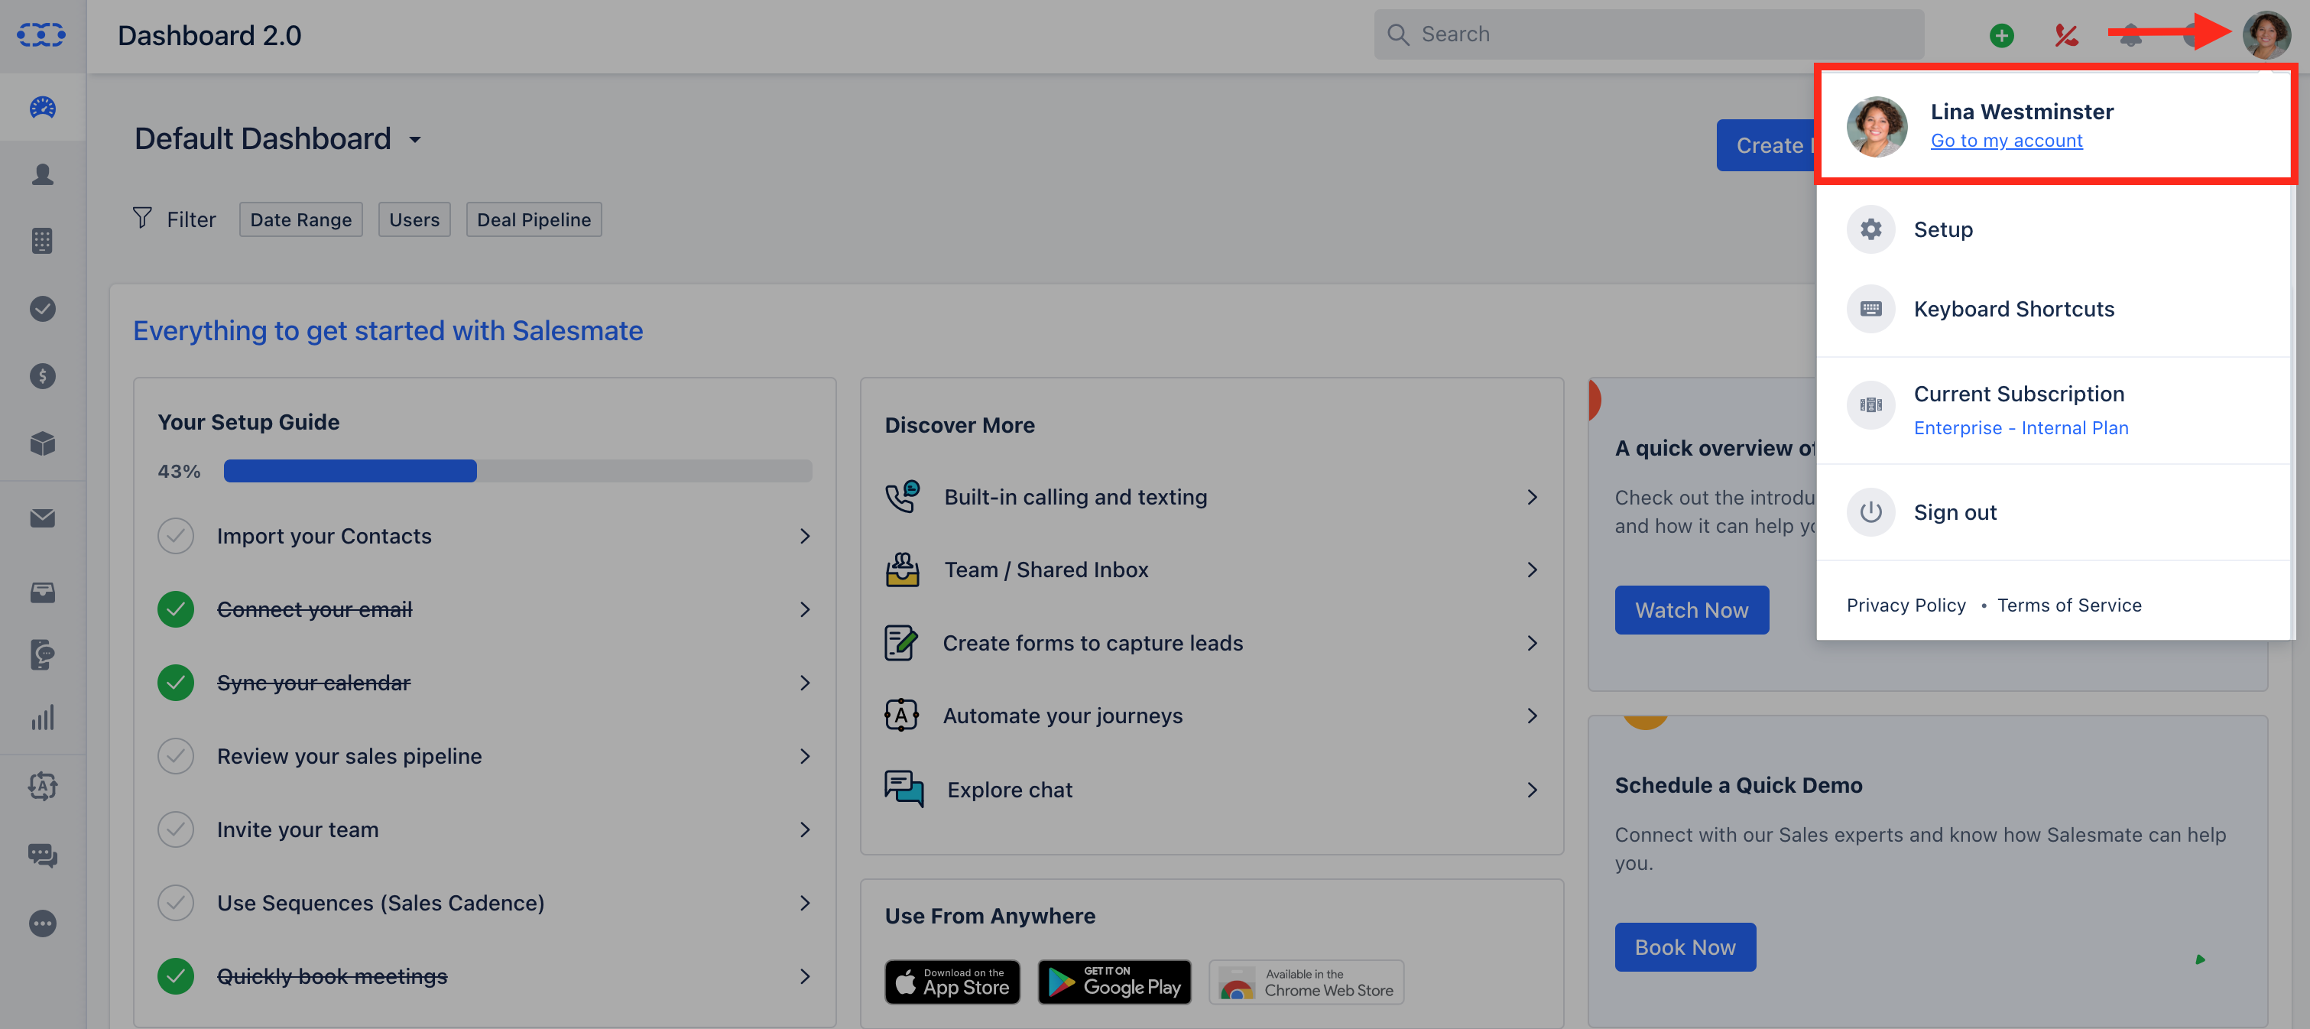Open Reports from the sidebar bar chart icon
Viewport: 2310px width, 1029px height.
[42, 717]
